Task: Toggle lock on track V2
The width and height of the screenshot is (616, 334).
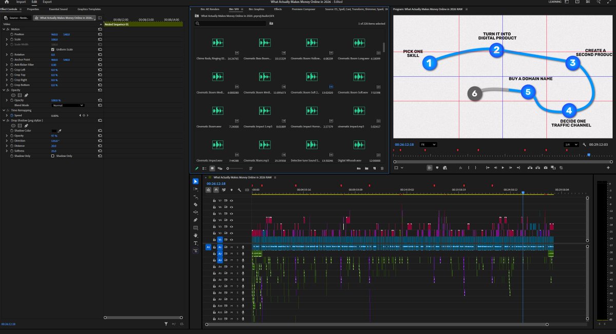Action: click(x=214, y=233)
